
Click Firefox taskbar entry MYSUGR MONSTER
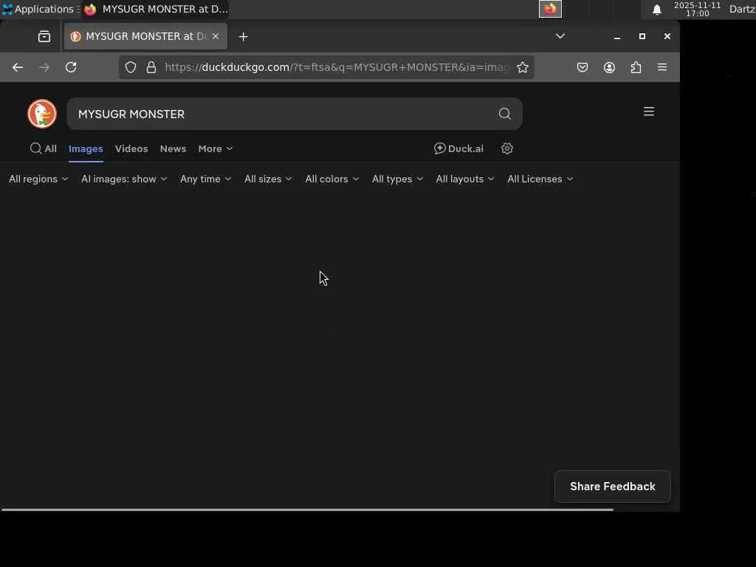point(155,9)
